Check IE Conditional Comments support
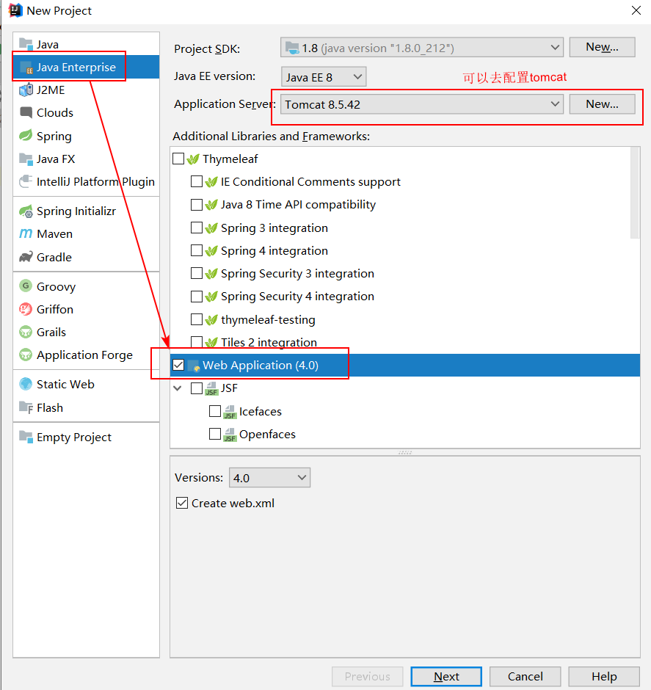Viewport: 651px width, 690px height. (197, 181)
